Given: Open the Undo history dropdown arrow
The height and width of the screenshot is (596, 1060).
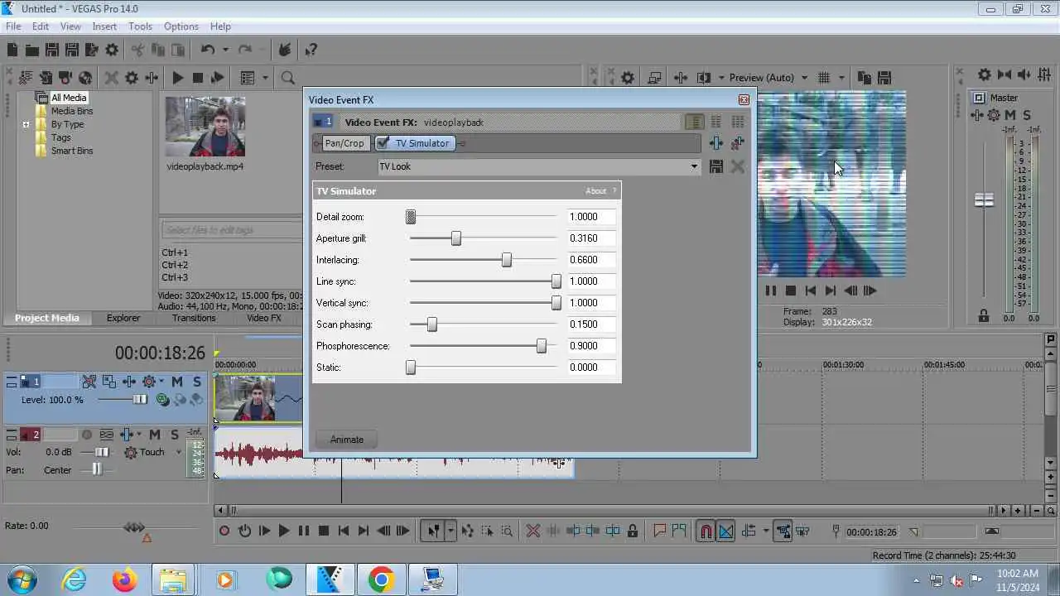Looking at the screenshot, I should [225, 50].
